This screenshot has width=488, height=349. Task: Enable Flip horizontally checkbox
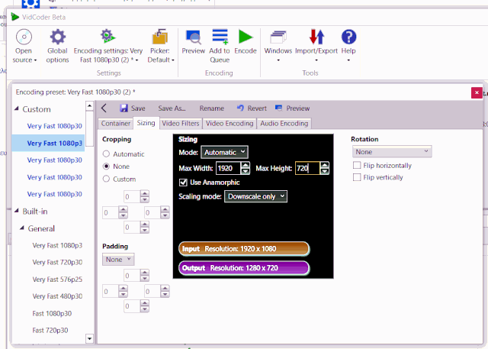[x=357, y=165]
